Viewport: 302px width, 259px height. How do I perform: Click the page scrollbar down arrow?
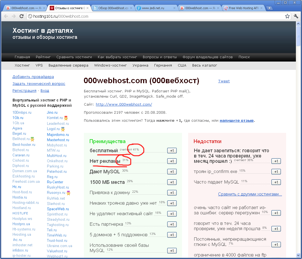pyautogui.click(x=298, y=255)
